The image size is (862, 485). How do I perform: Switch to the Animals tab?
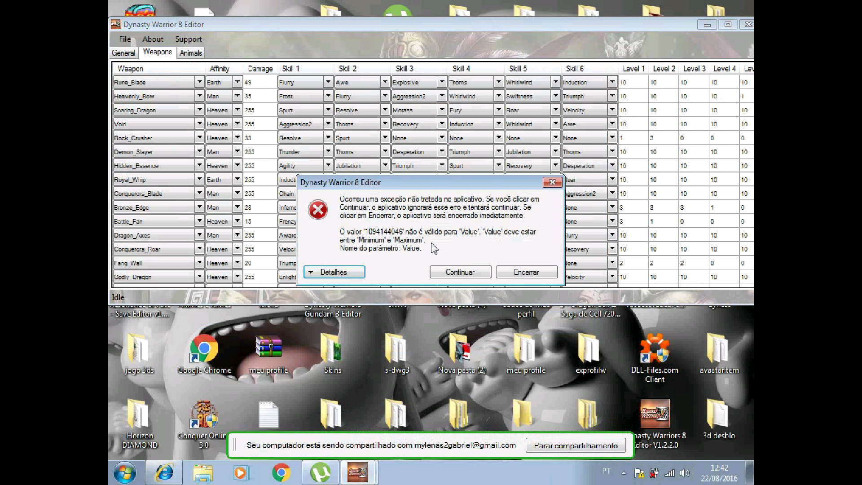pyautogui.click(x=191, y=53)
